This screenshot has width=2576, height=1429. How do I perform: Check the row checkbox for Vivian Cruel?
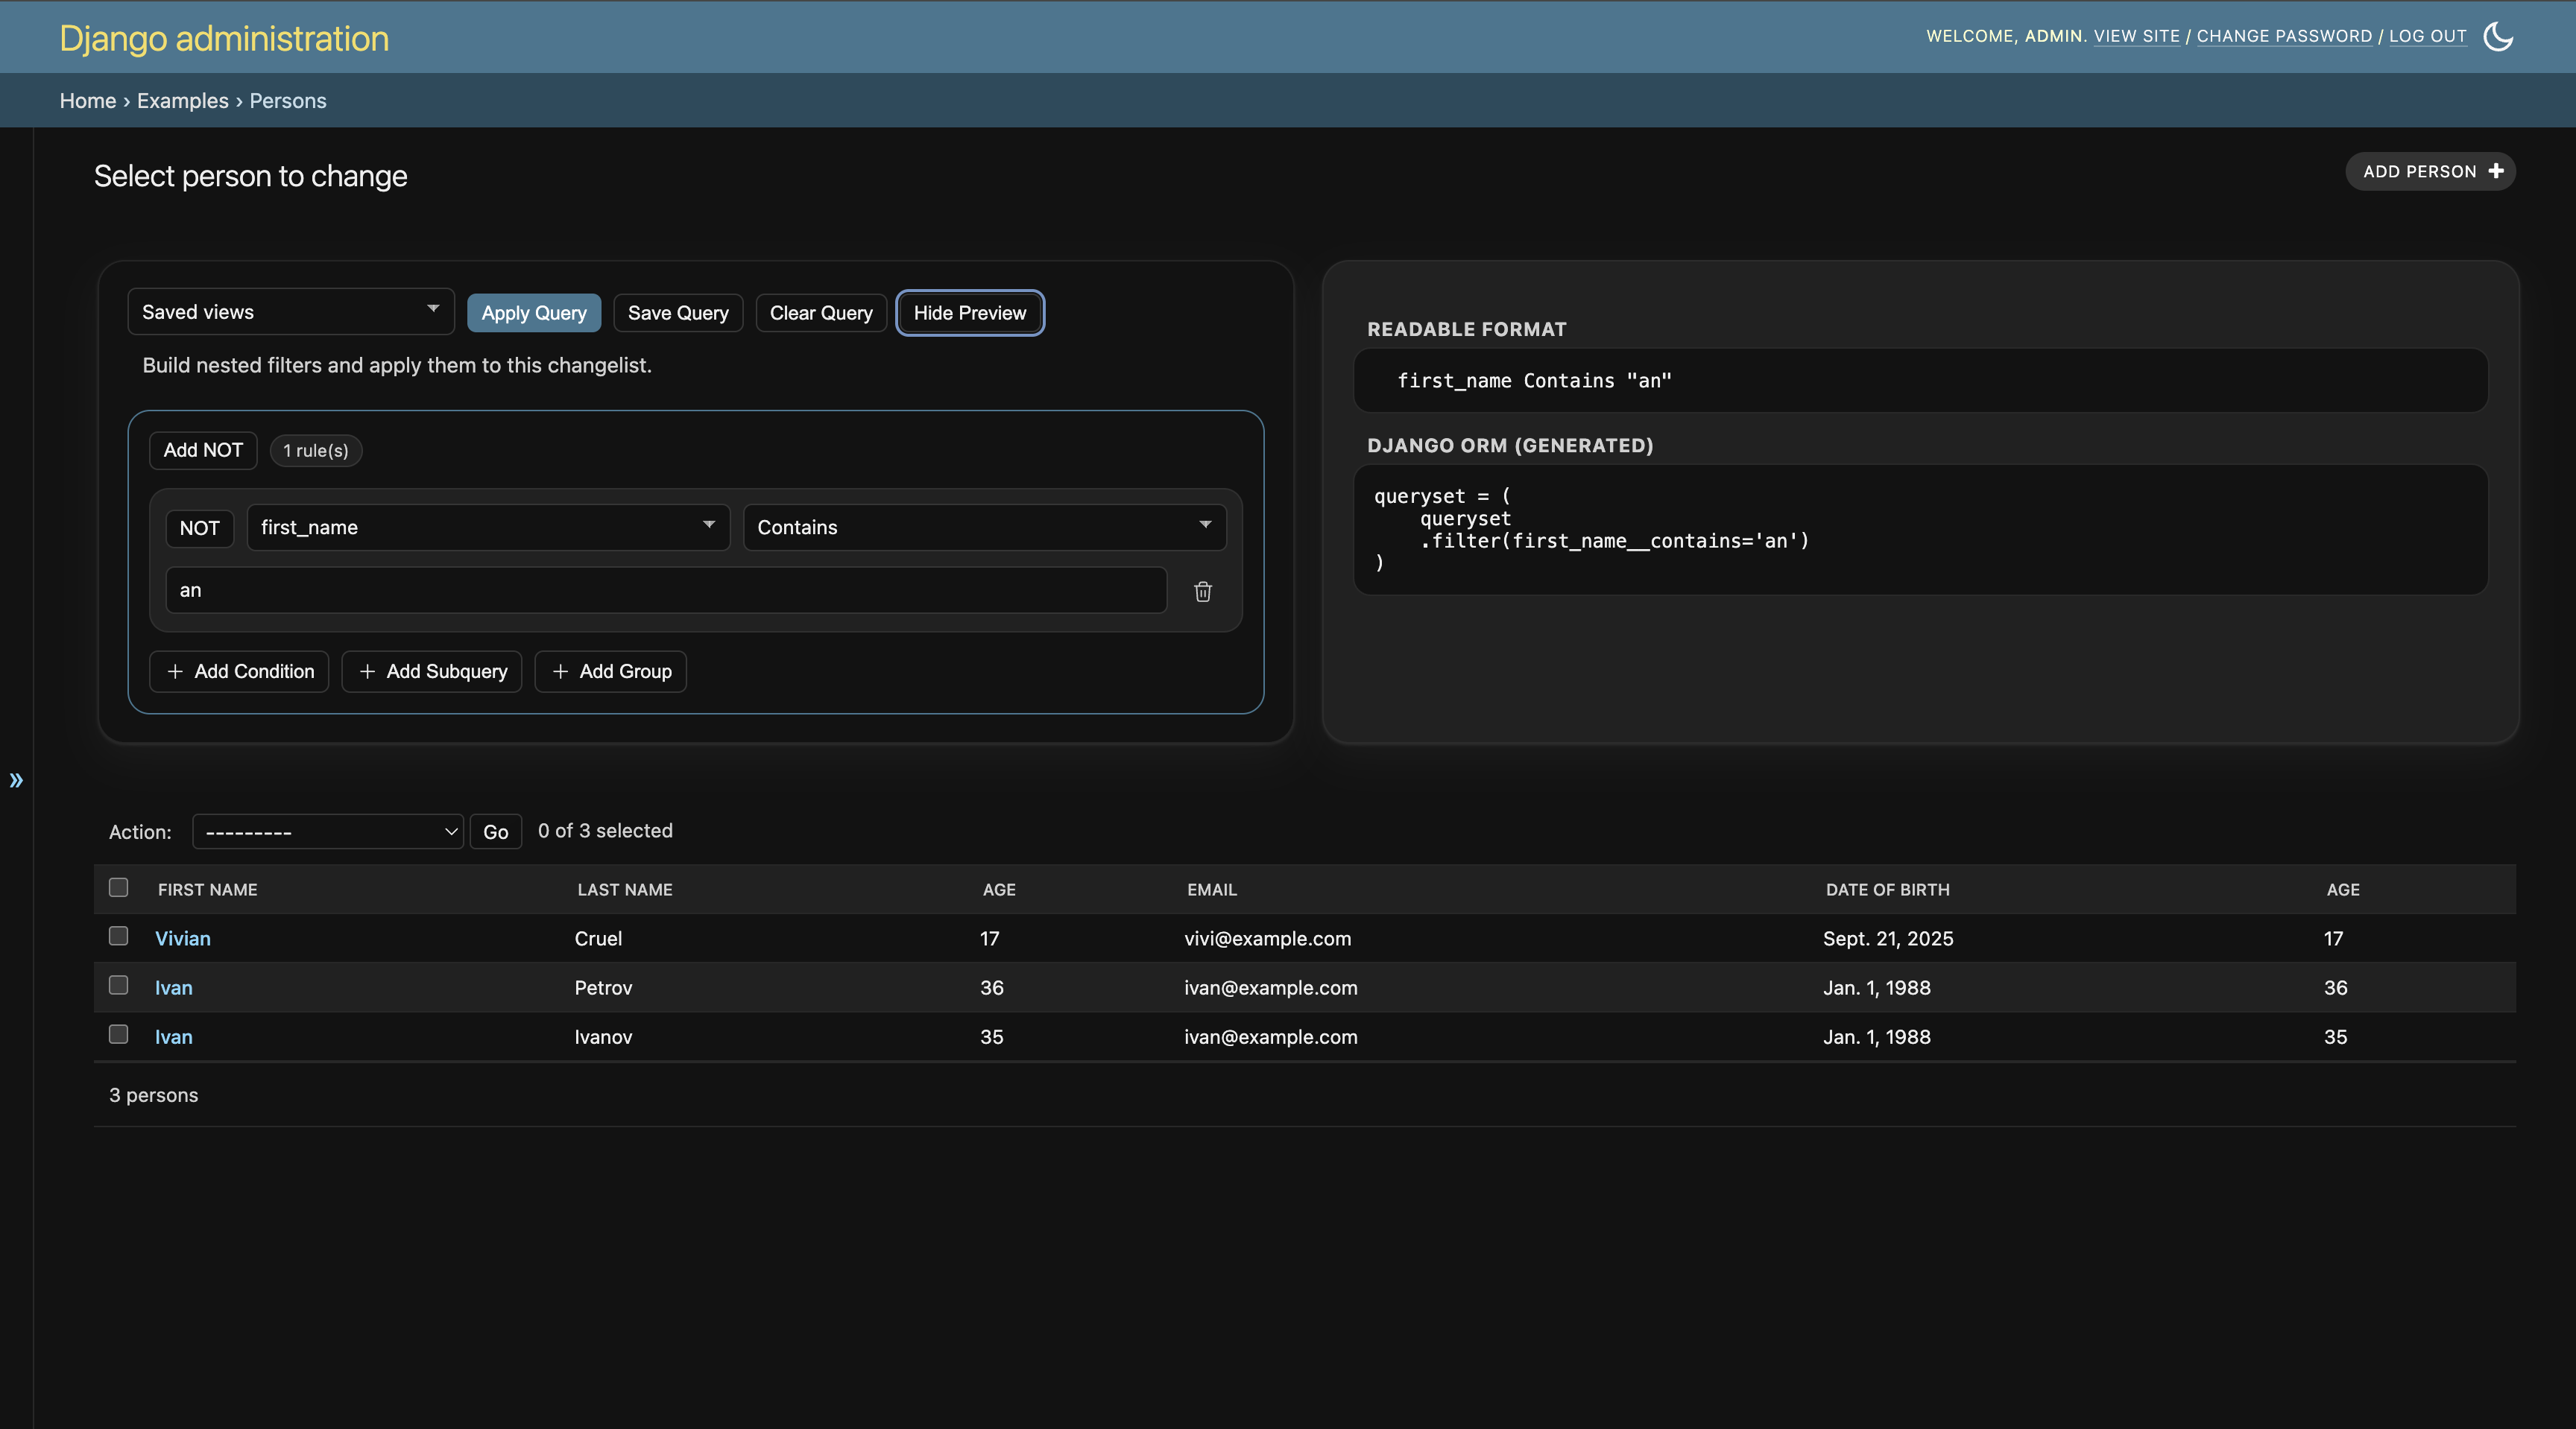coord(118,937)
